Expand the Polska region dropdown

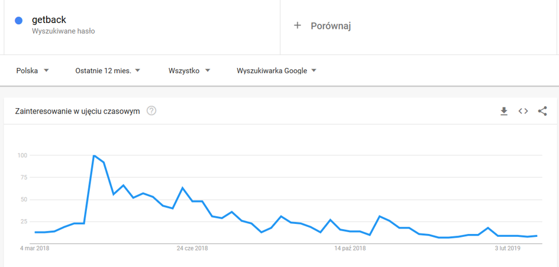point(33,70)
